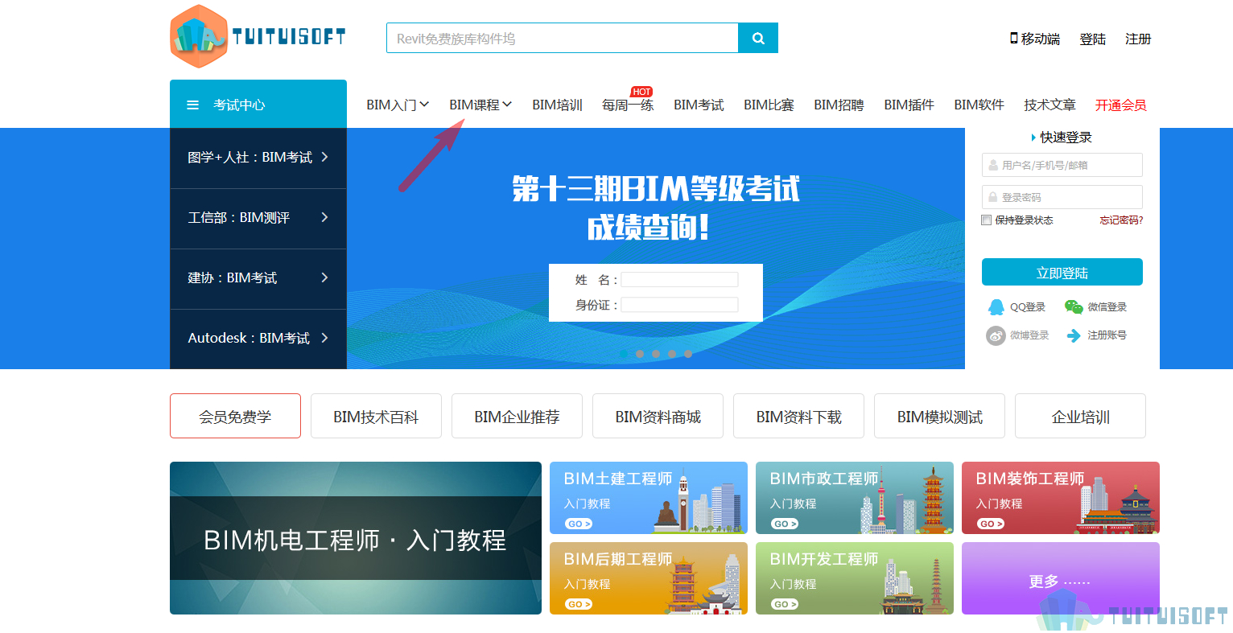Image resolution: width=1233 pixels, height=633 pixels.
Task: Go to BIM考试 nav item
Action: point(699,105)
